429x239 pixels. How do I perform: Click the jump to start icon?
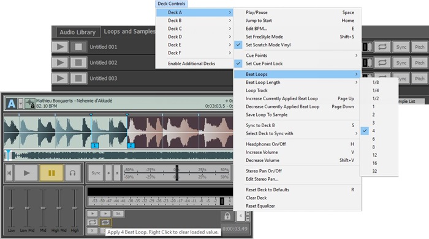pos(9,173)
